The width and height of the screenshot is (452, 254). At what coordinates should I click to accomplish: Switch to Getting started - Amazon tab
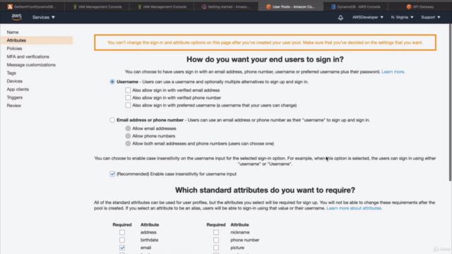tap(226, 6)
